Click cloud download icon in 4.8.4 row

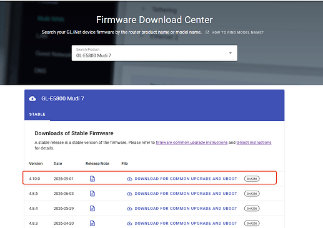(129, 209)
